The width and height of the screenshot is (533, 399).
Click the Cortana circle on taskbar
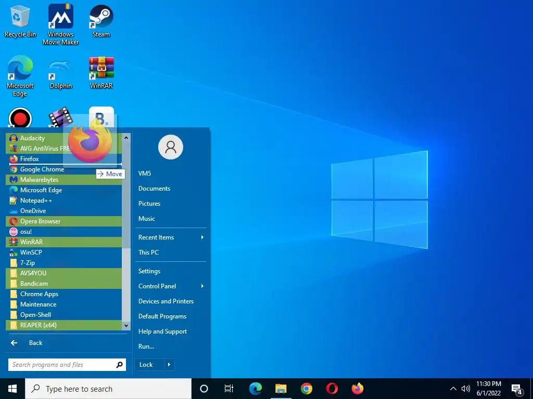[x=204, y=389]
